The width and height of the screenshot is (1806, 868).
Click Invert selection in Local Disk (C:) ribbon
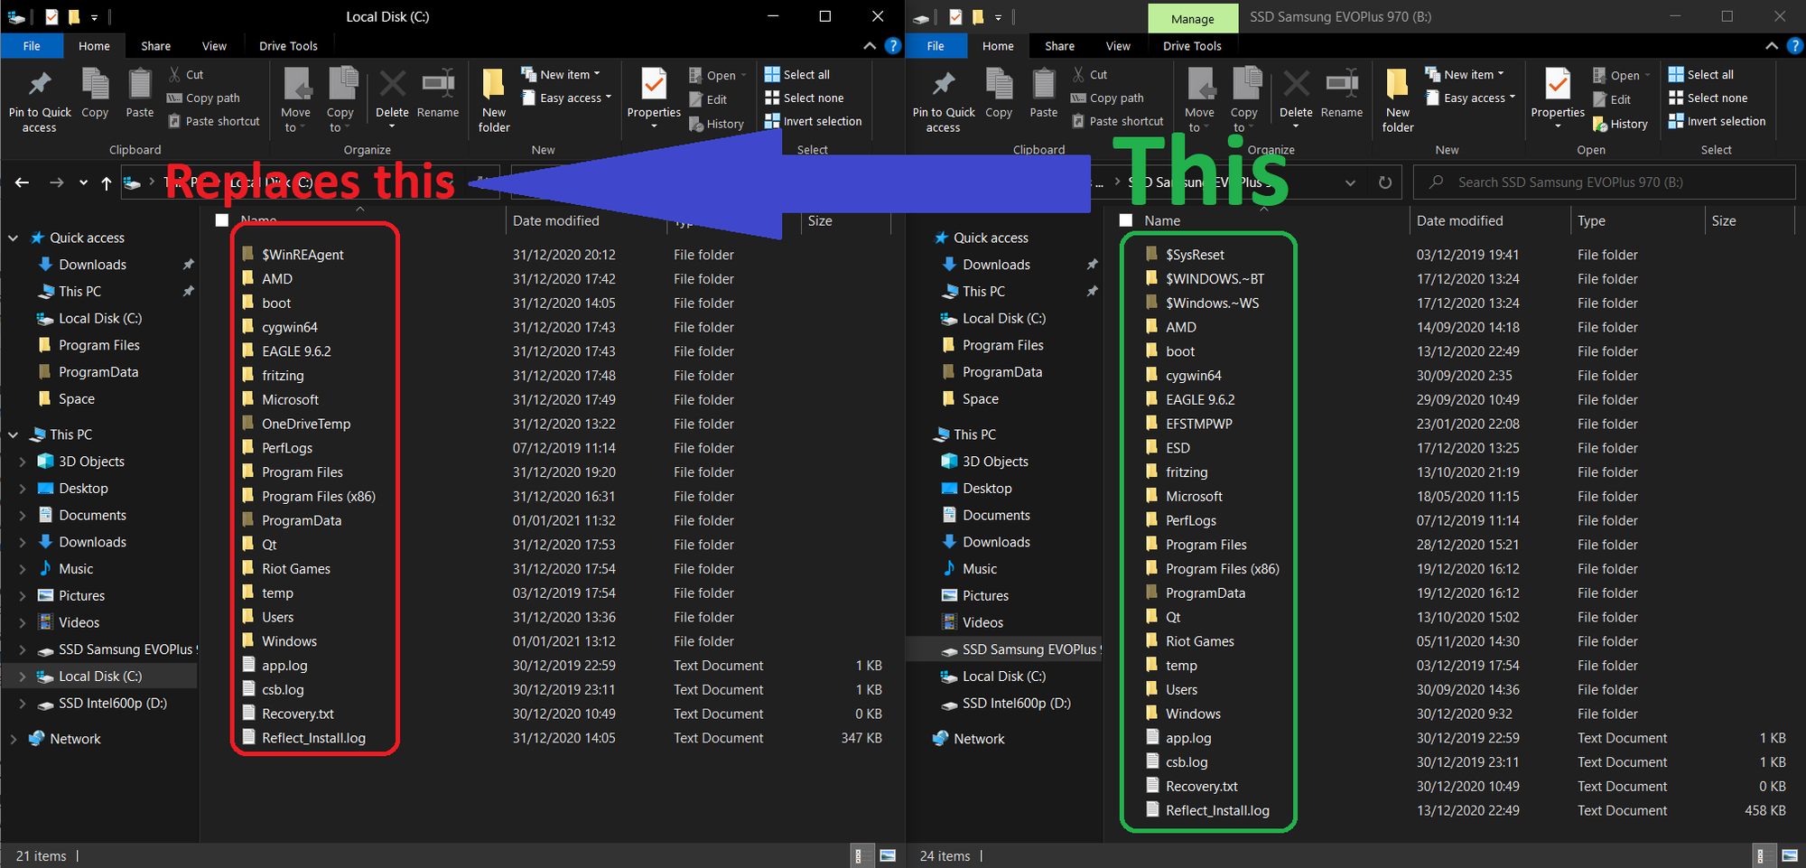[x=814, y=121]
